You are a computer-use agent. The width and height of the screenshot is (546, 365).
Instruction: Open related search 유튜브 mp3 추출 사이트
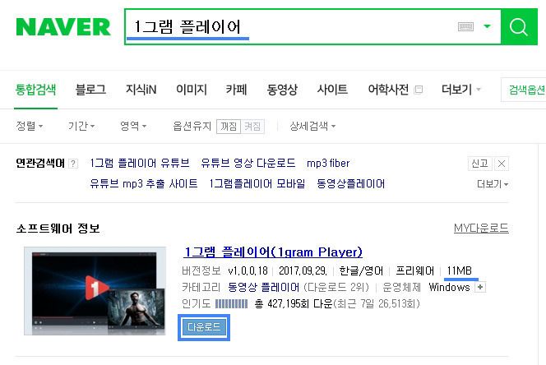tap(143, 183)
